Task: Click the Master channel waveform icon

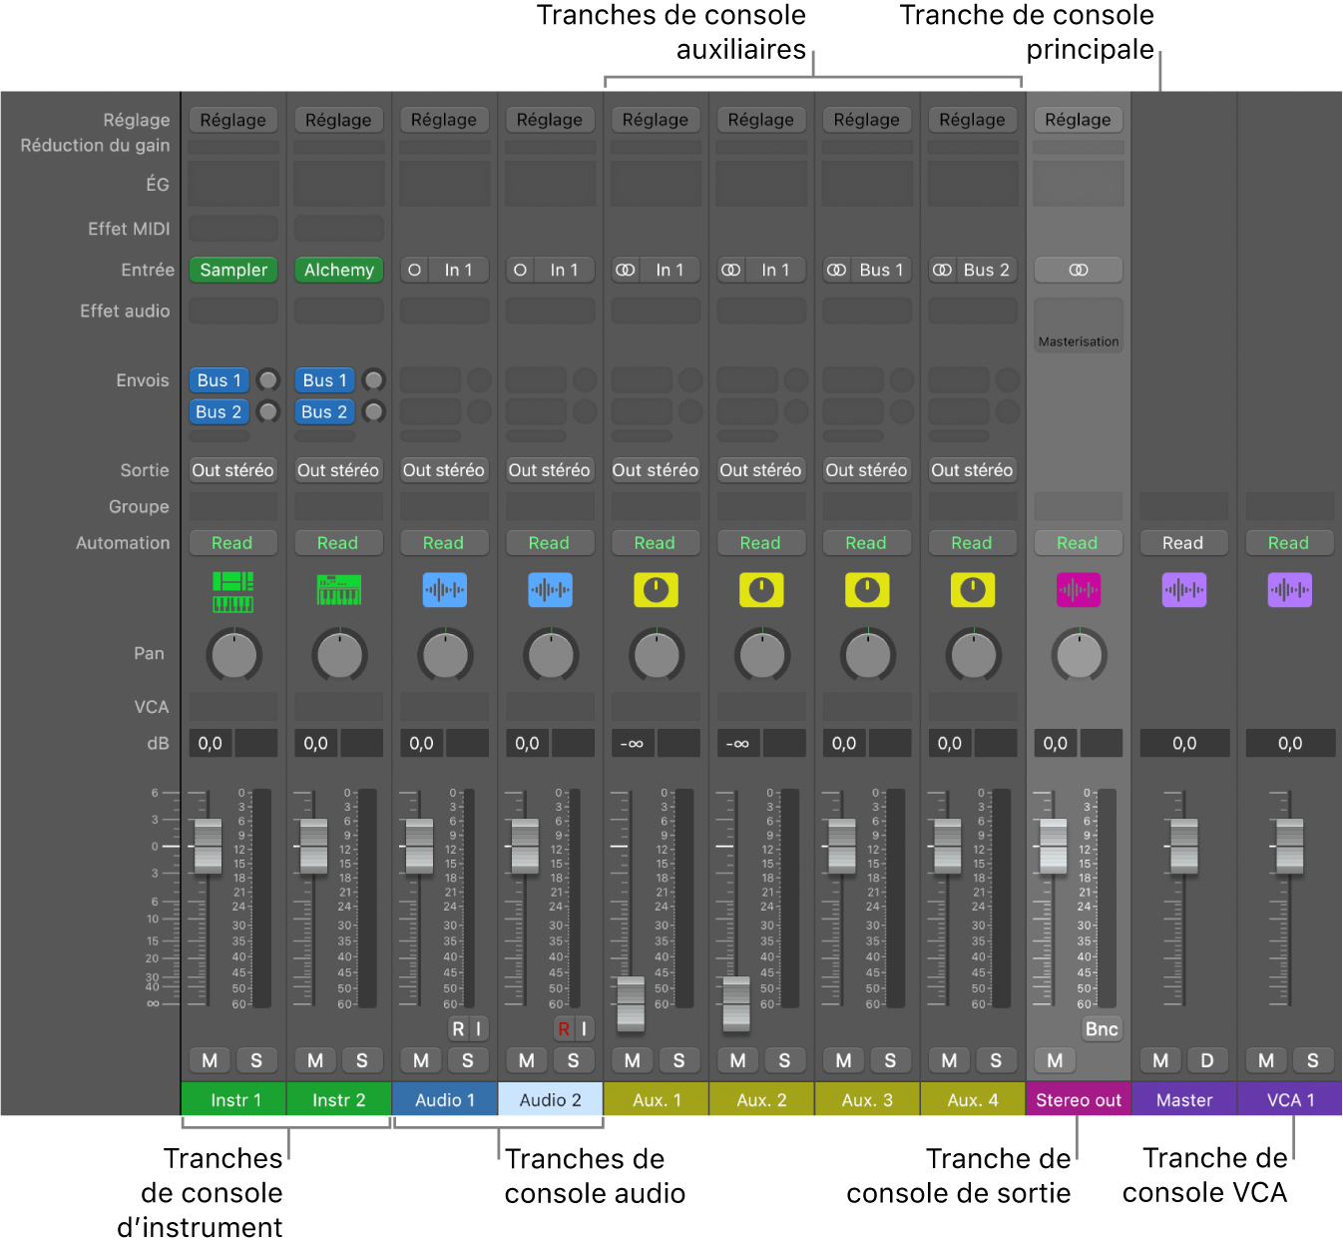Action: 1183,590
